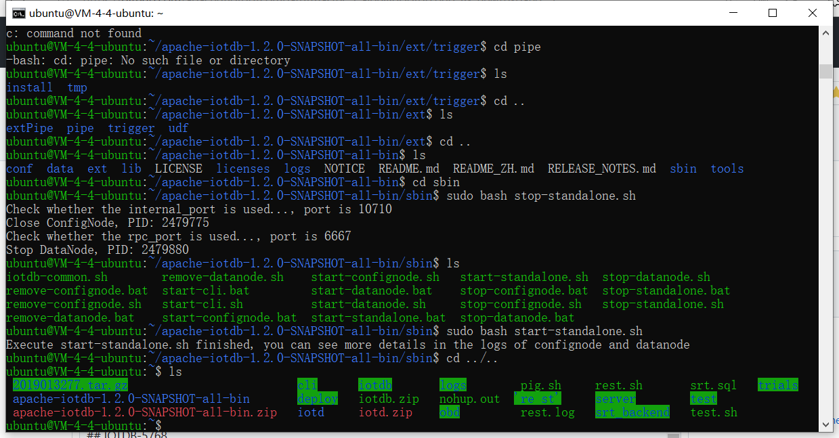Click the pig.sh file name
The height and width of the screenshot is (438, 839).
point(541,385)
